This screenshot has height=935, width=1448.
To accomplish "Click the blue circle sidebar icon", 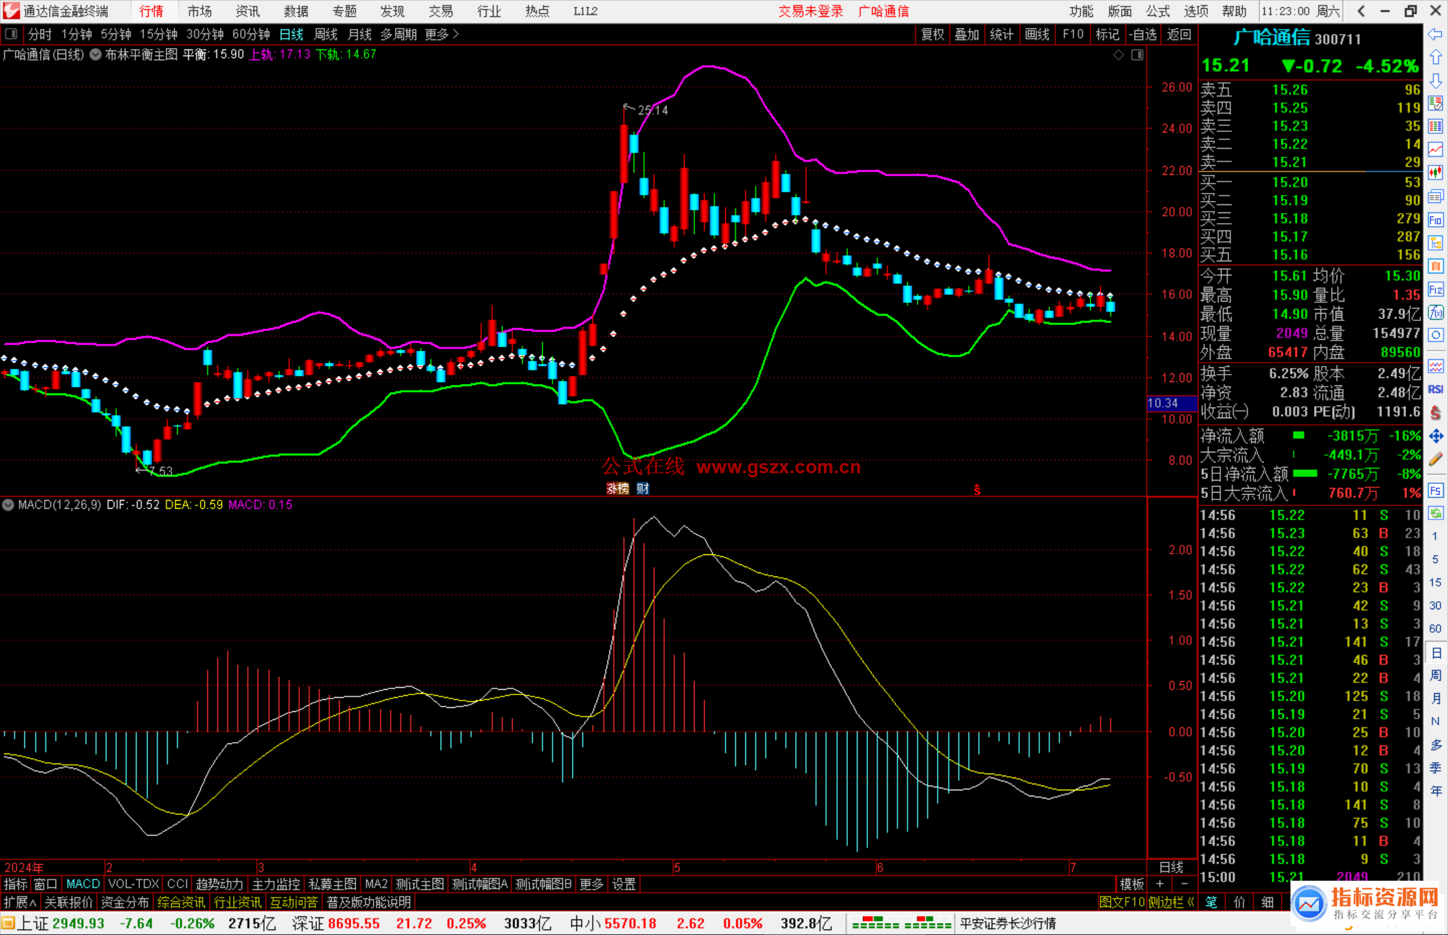I will click(x=1435, y=335).
